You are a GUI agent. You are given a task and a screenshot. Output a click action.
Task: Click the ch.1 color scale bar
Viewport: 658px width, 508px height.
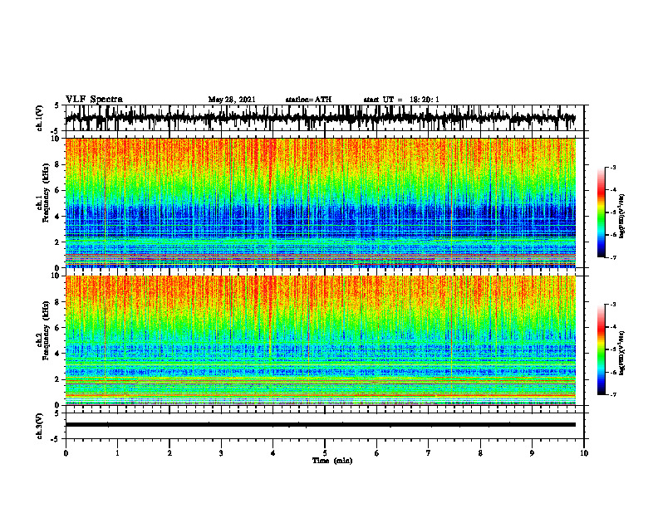tap(602, 212)
